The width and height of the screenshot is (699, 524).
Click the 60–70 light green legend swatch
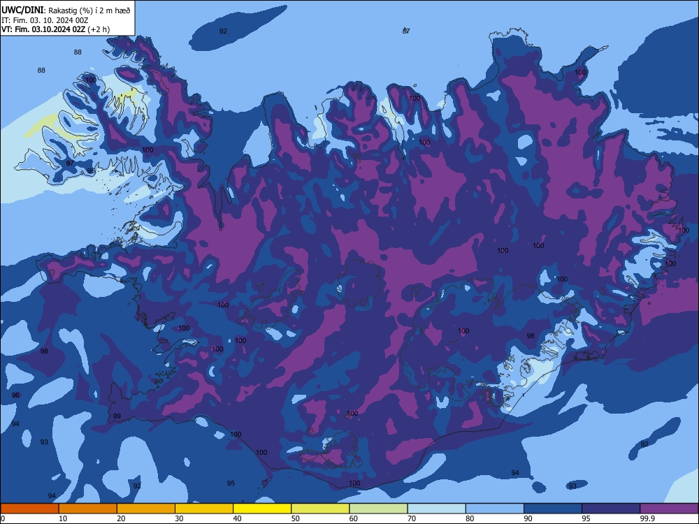[378, 509]
